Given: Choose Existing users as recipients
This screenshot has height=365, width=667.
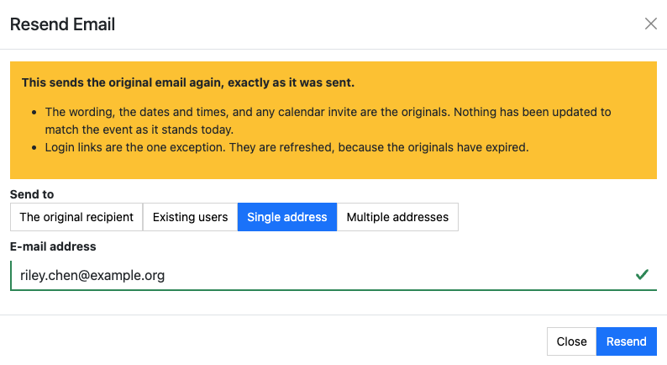Looking at the screenshot, I should 190,217.
